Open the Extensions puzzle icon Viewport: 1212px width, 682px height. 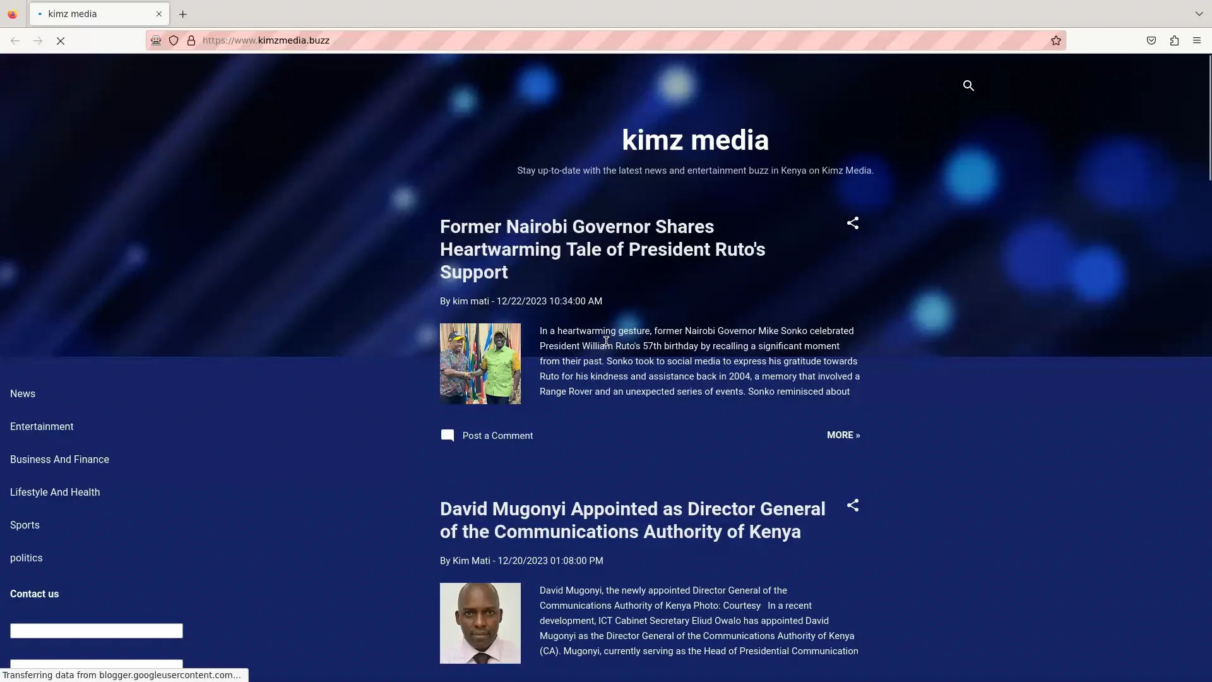coord(1174,40)
